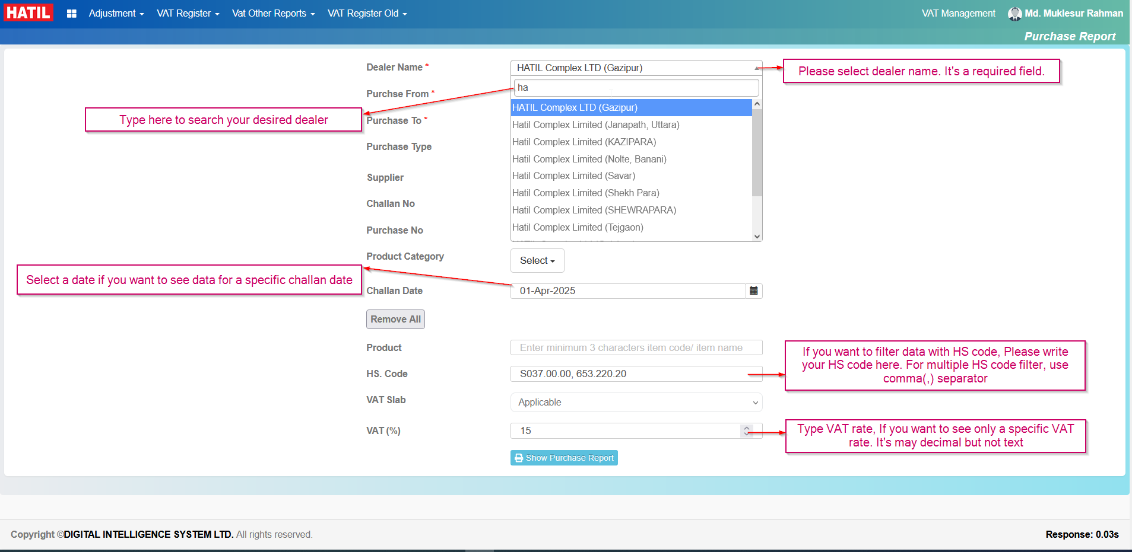Choose Hatil Complex Limited (Nolte, Banani)
1132x552 pixels.
click(631, 159)
